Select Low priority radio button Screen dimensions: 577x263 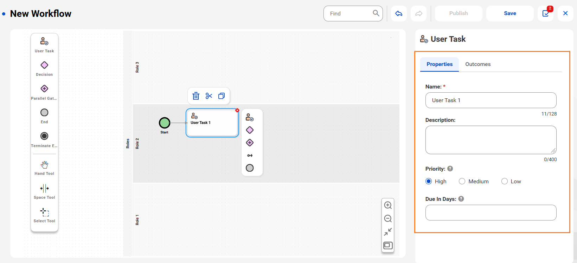click(x=505, y=181)
